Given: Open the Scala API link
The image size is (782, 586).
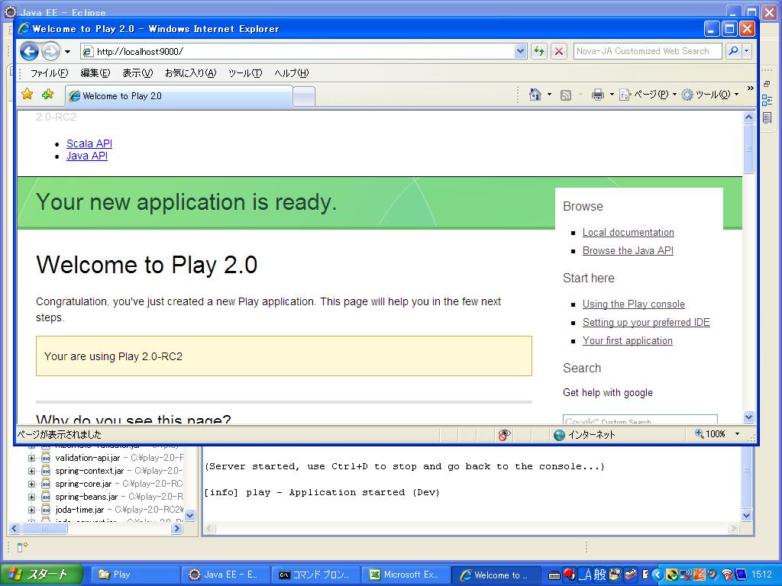Looking at the screenshot, I should pyautogui.click(x=89, y=143).
